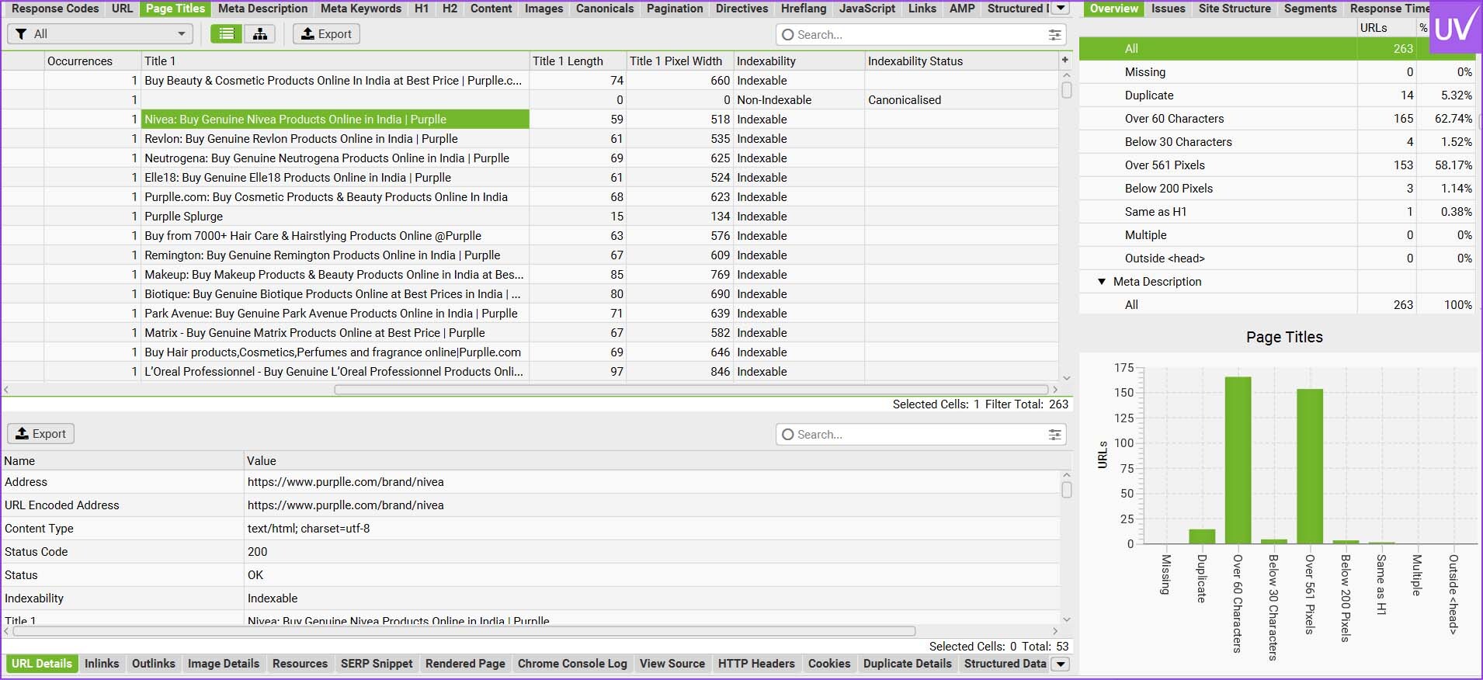Sort by Title 1 Length column
The image size is (1483, 680).
point(577,61)
